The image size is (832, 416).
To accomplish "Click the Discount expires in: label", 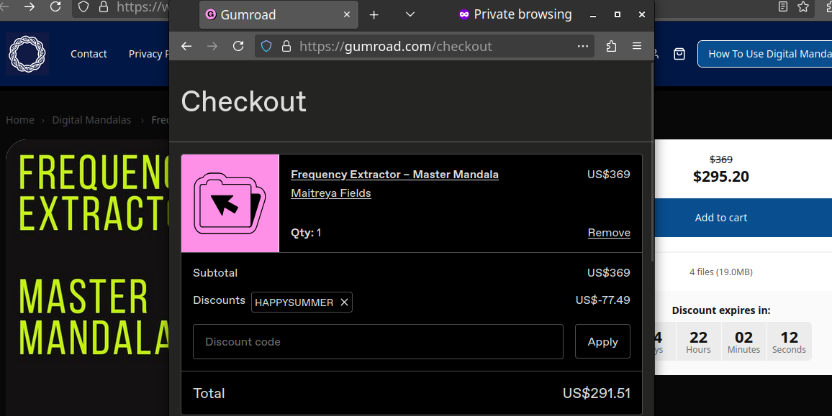I will [x=721, y=310].
